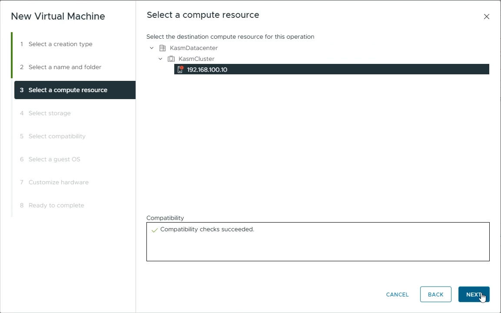Click the warning badge on the host icon
This screenshot has width=501, height=313.
182,67
